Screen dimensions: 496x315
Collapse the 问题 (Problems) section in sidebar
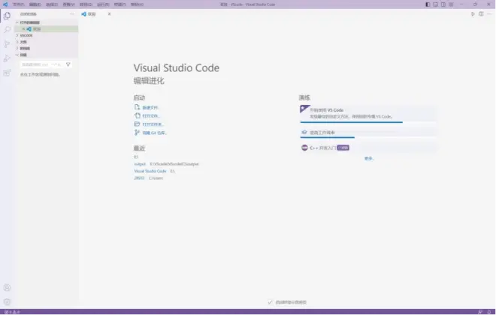pos(46,55)
